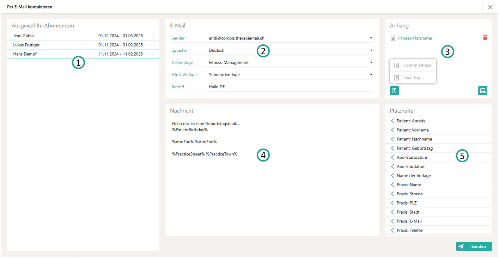Open the Textvorlage dropdown showing Fitness-Management
The height and width of the screenshot is (258, 499).
coord(290,63)
